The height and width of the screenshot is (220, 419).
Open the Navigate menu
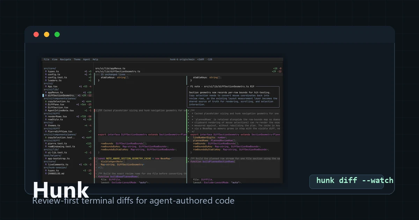[x=65, y=59]
